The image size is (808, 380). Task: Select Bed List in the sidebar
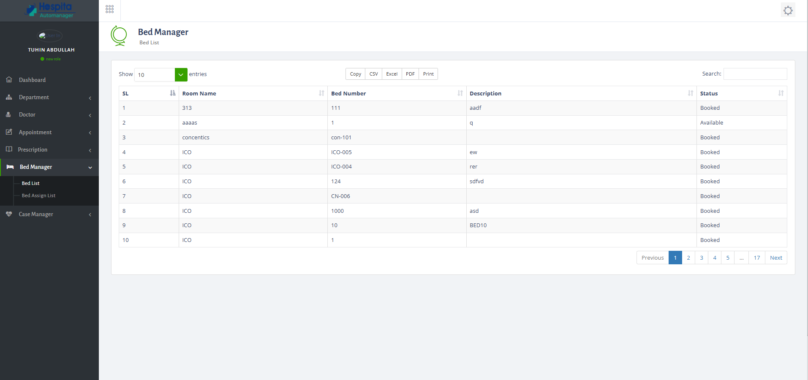(30, 183)
